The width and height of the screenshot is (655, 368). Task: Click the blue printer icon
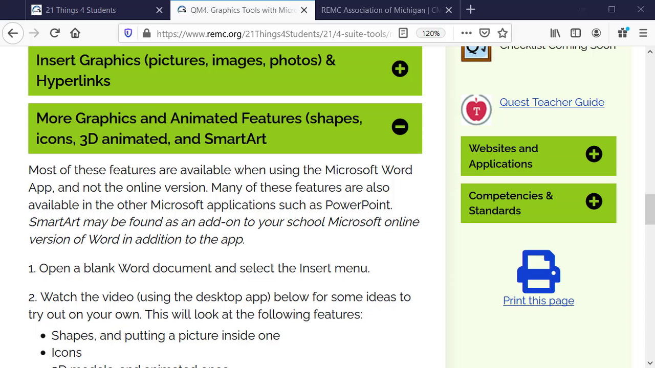click(538, 271)
